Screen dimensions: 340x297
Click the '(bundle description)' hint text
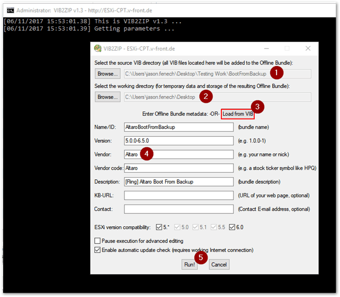tap(259, 182)
